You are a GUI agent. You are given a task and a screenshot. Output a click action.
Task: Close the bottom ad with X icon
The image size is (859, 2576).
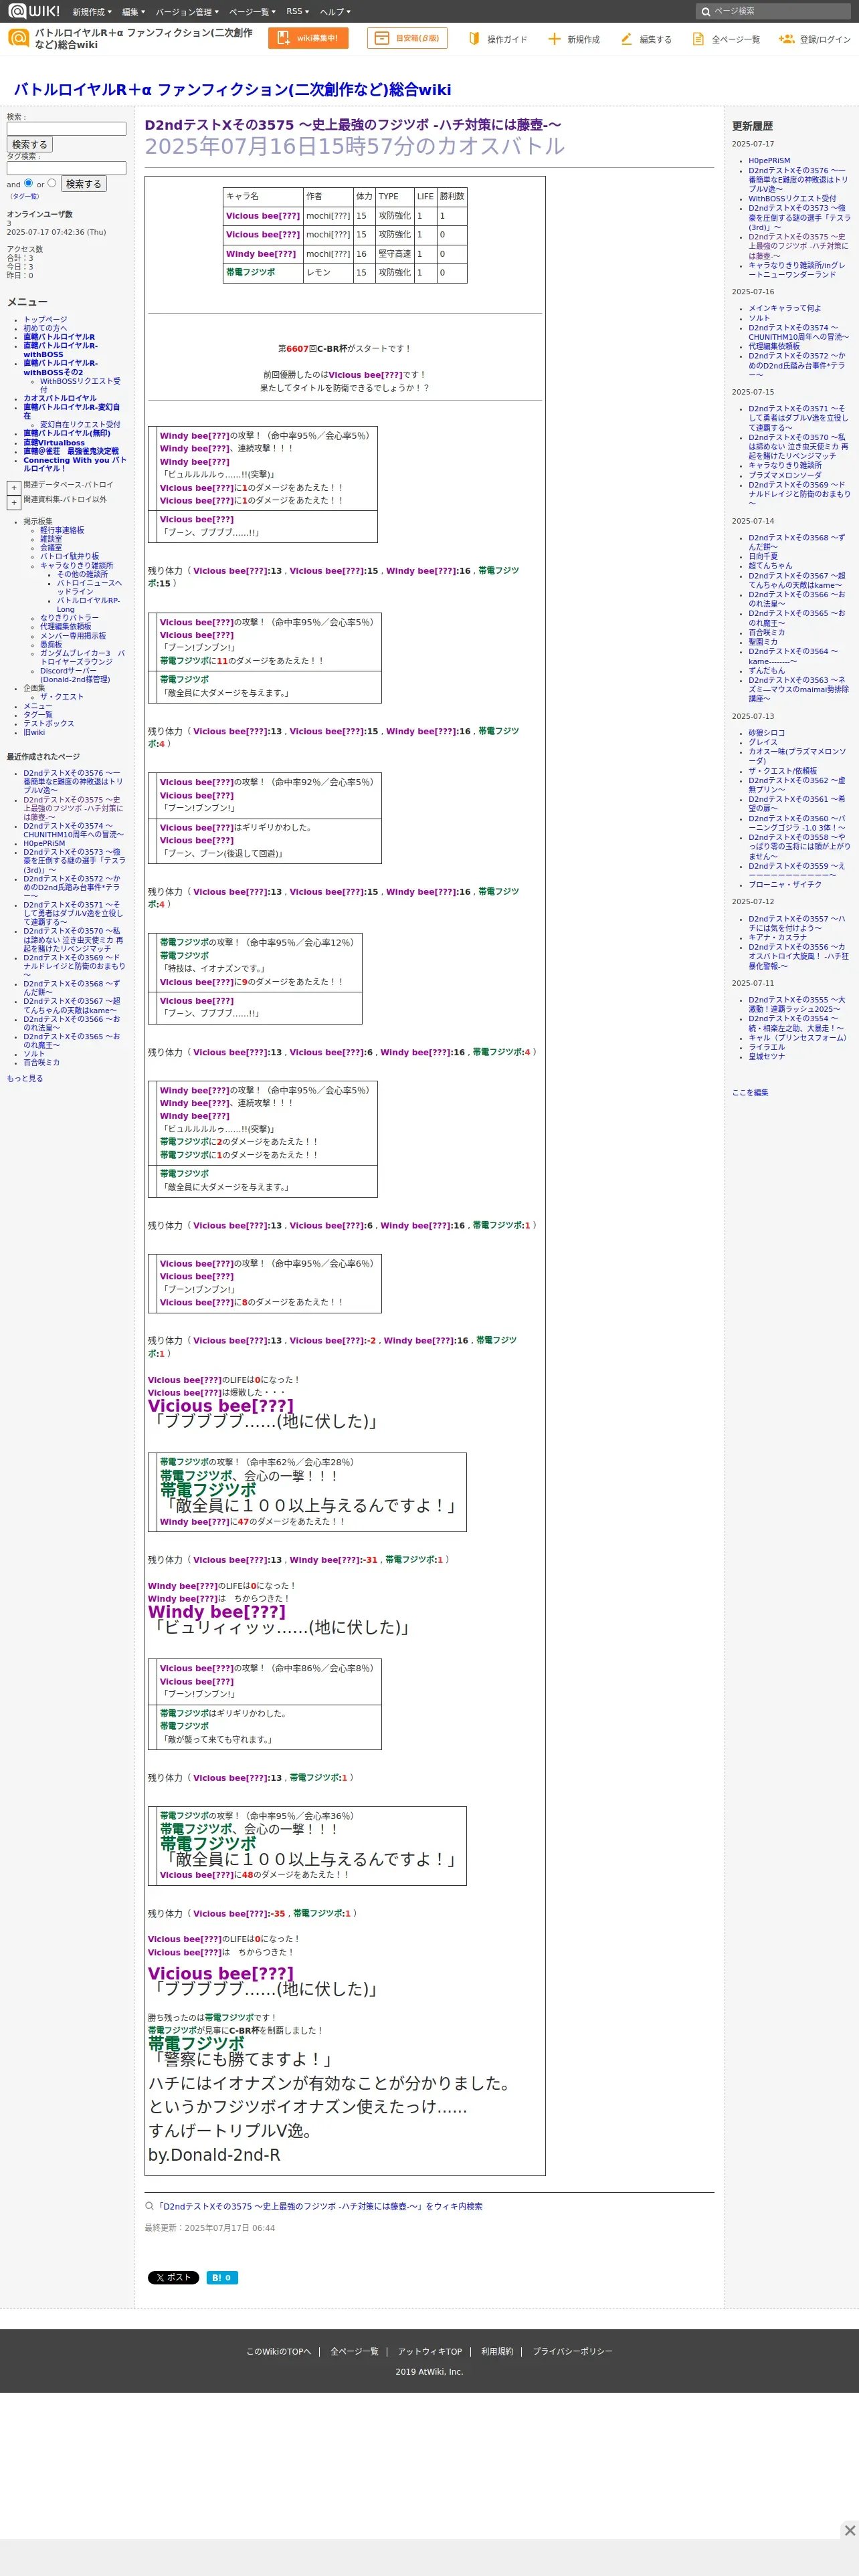tap(849, 2529)
